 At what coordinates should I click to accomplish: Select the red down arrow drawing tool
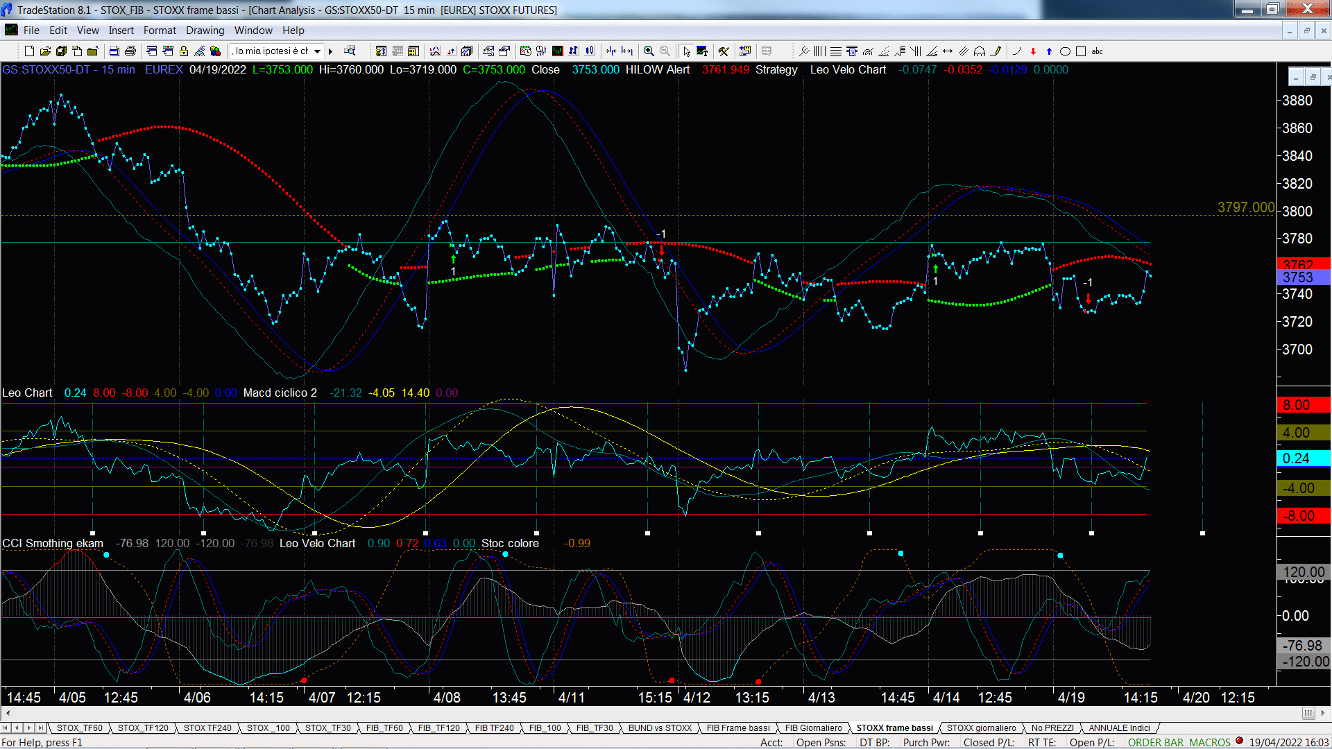[x=1033, y=51]
